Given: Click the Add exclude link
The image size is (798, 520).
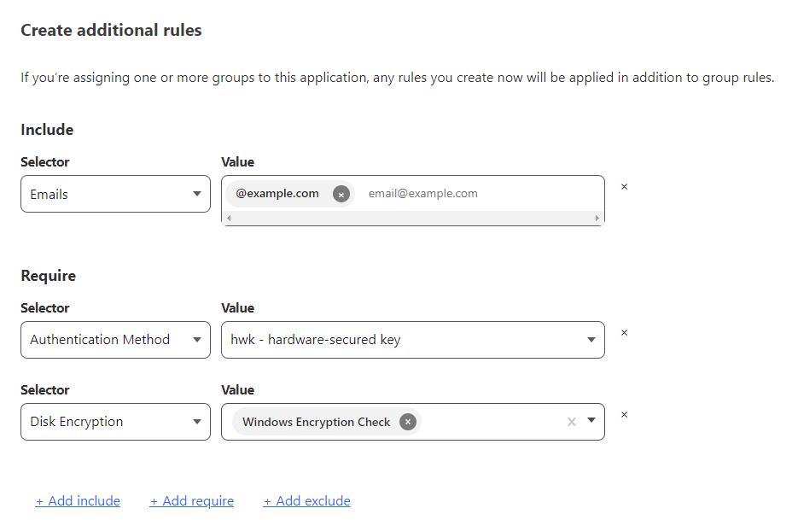Looking at the screenshot, I should (307, 501).
